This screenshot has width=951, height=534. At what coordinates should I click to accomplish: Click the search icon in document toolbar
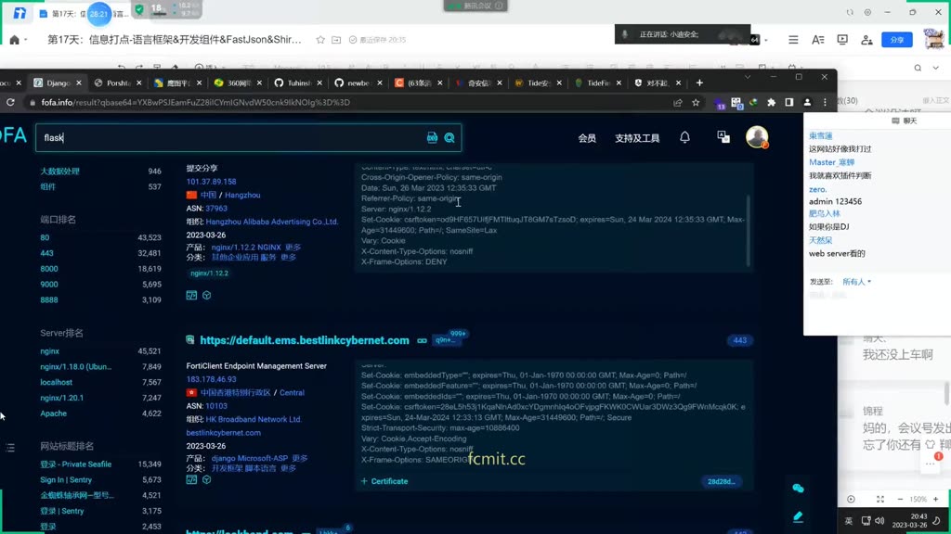[x=918, y=68]
